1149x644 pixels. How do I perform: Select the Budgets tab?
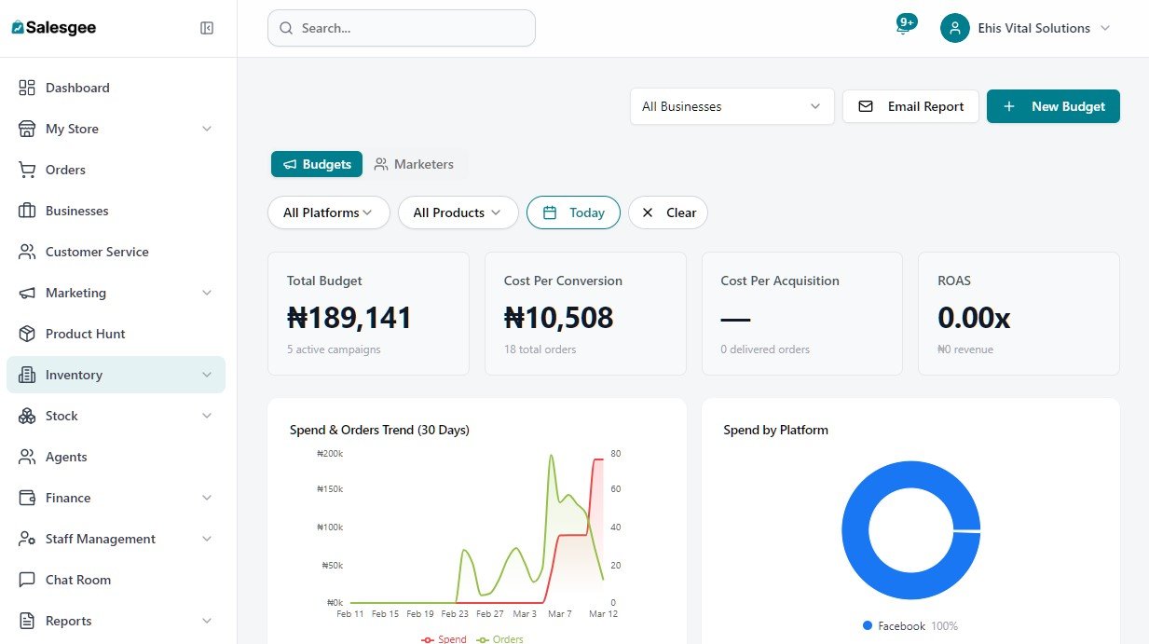317,164
